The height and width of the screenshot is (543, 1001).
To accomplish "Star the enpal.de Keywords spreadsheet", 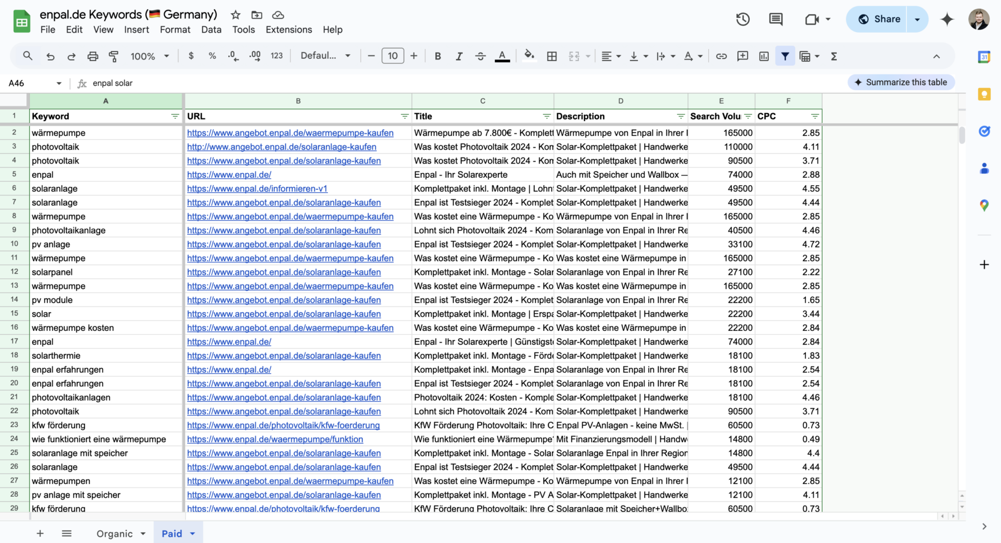I will coord(235,15).
